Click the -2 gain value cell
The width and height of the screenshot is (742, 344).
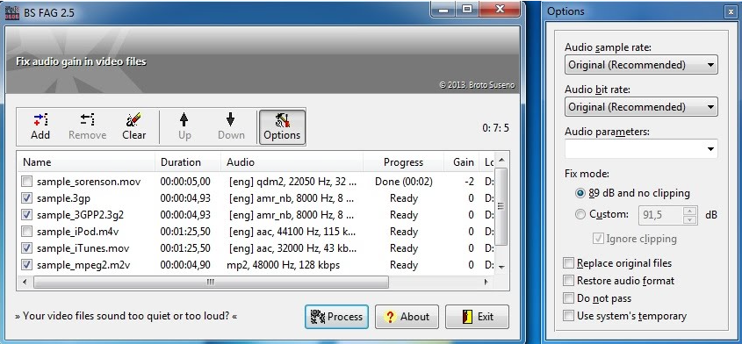469,182
